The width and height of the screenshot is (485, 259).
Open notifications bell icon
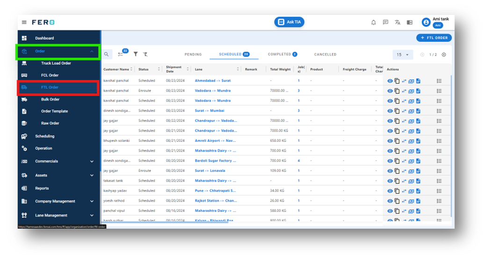coord(373,22)
